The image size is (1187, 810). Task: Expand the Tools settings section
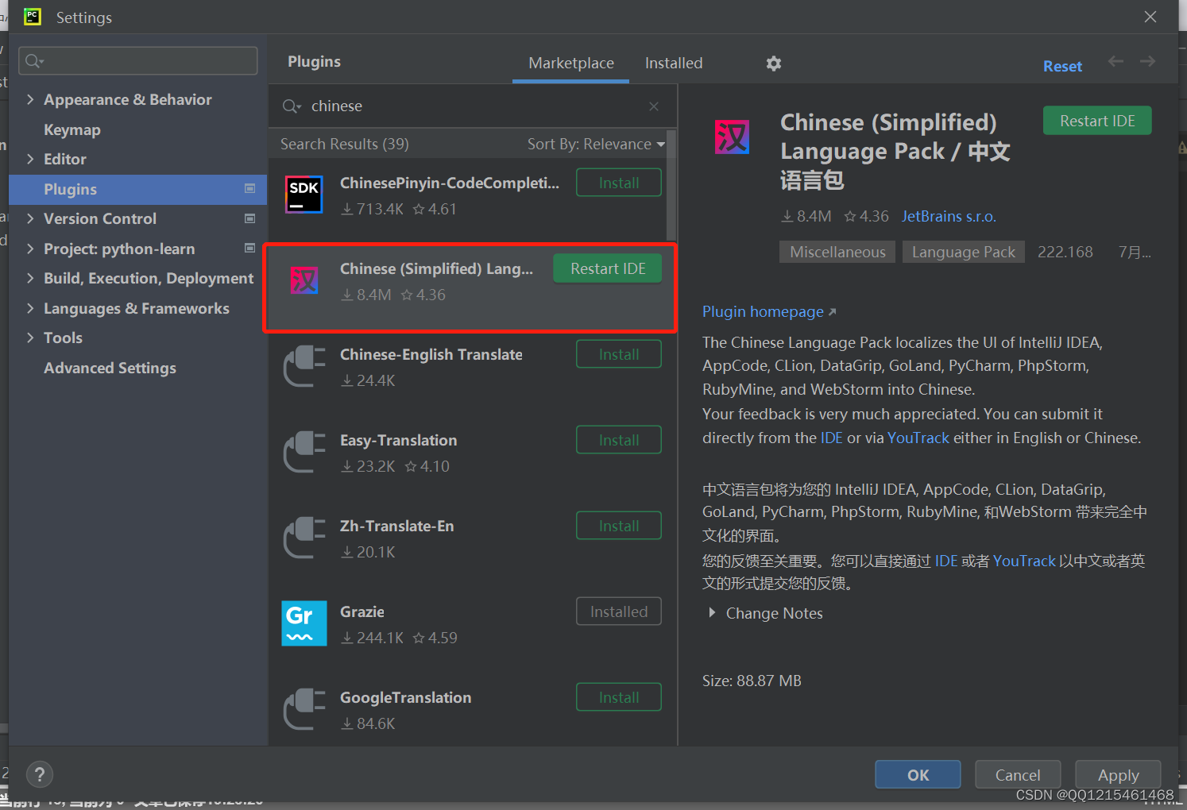[x=30, y=337]
